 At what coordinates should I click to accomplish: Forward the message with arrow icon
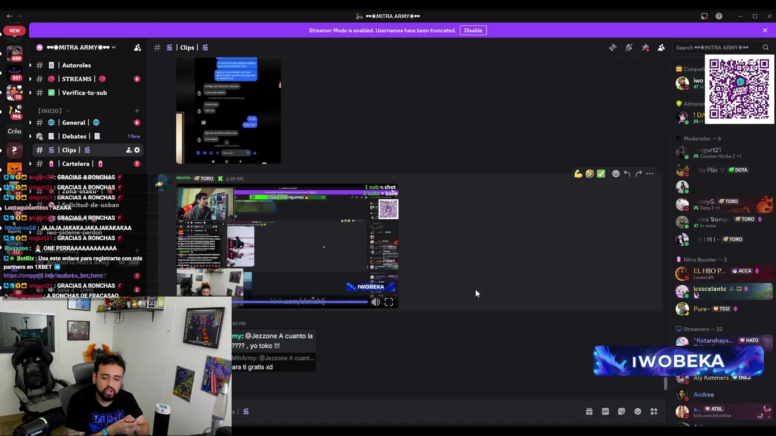tap(638, 174)
